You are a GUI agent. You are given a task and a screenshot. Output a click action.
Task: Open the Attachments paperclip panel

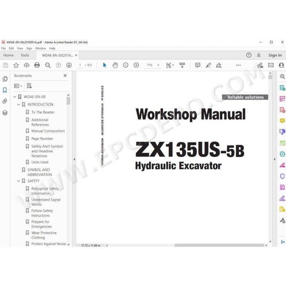point(5,101)
